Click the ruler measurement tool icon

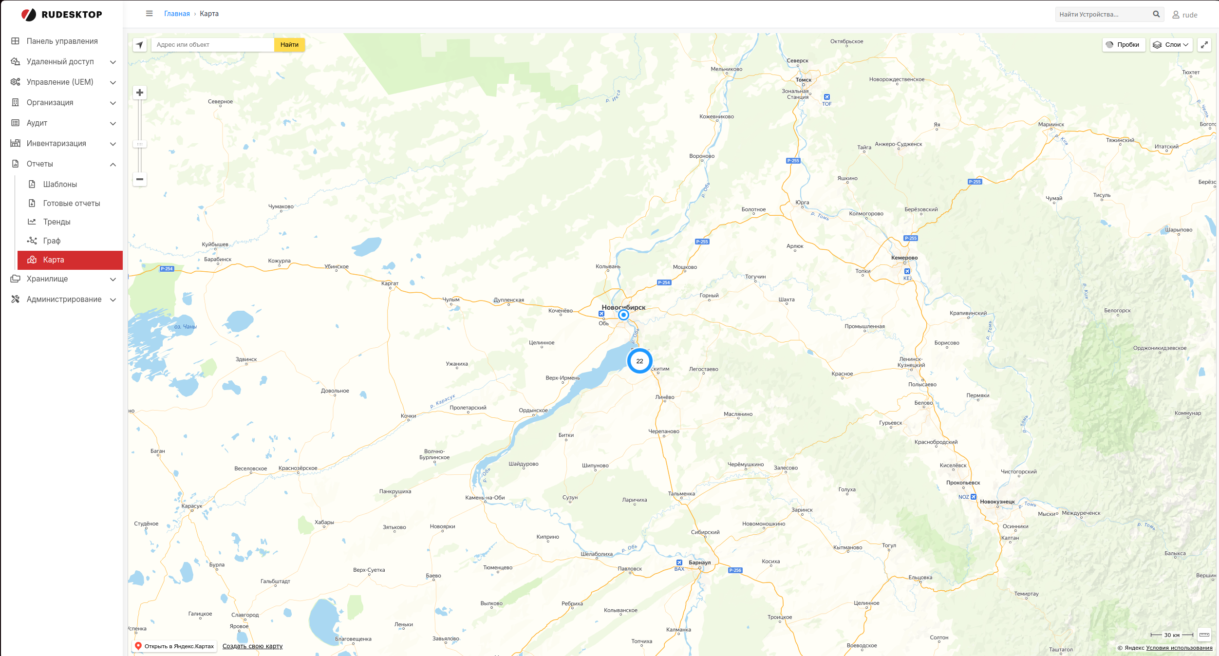point(1204,635)
